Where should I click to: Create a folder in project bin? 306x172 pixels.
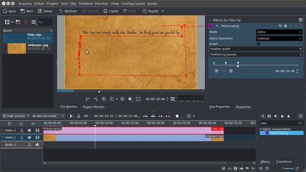(18, 22)
